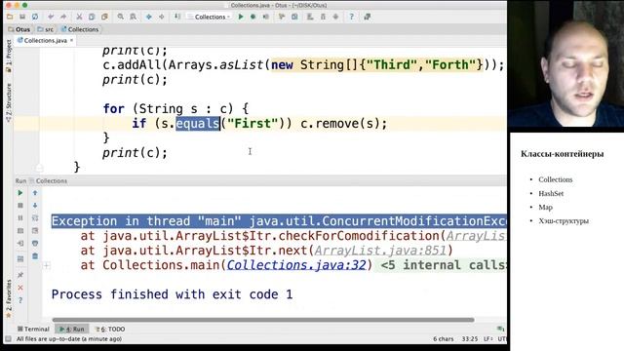Click the Restore Layout icon in Run panel
Screen dimensions: 624x351
coord(20,259)
